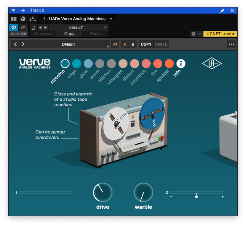This screenshot has height=226, width=246.
Task: Switch to preset state A
Action: point(125,44)
